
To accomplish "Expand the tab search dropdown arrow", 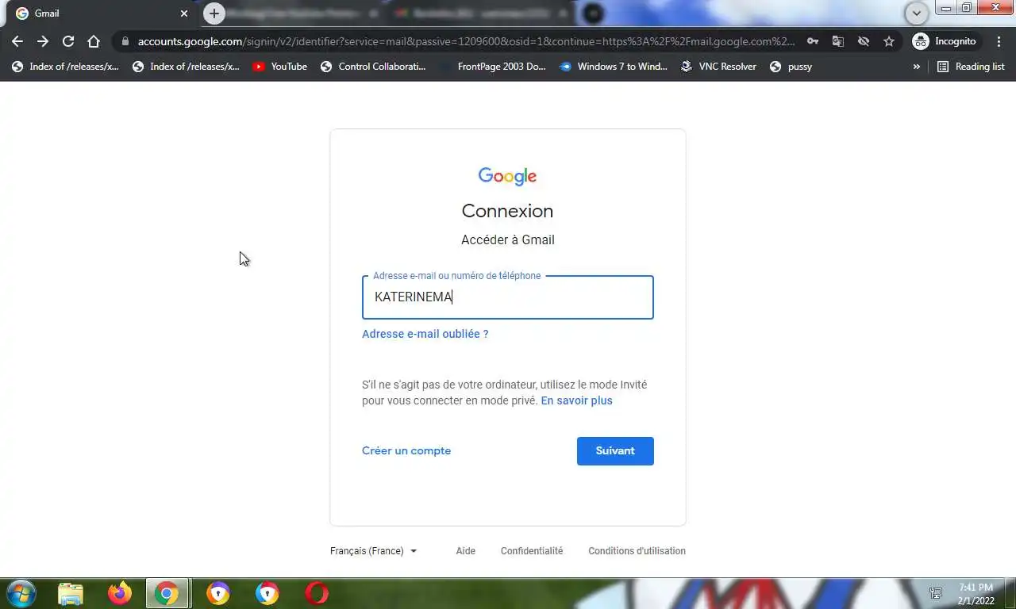I will click(917, 13).
